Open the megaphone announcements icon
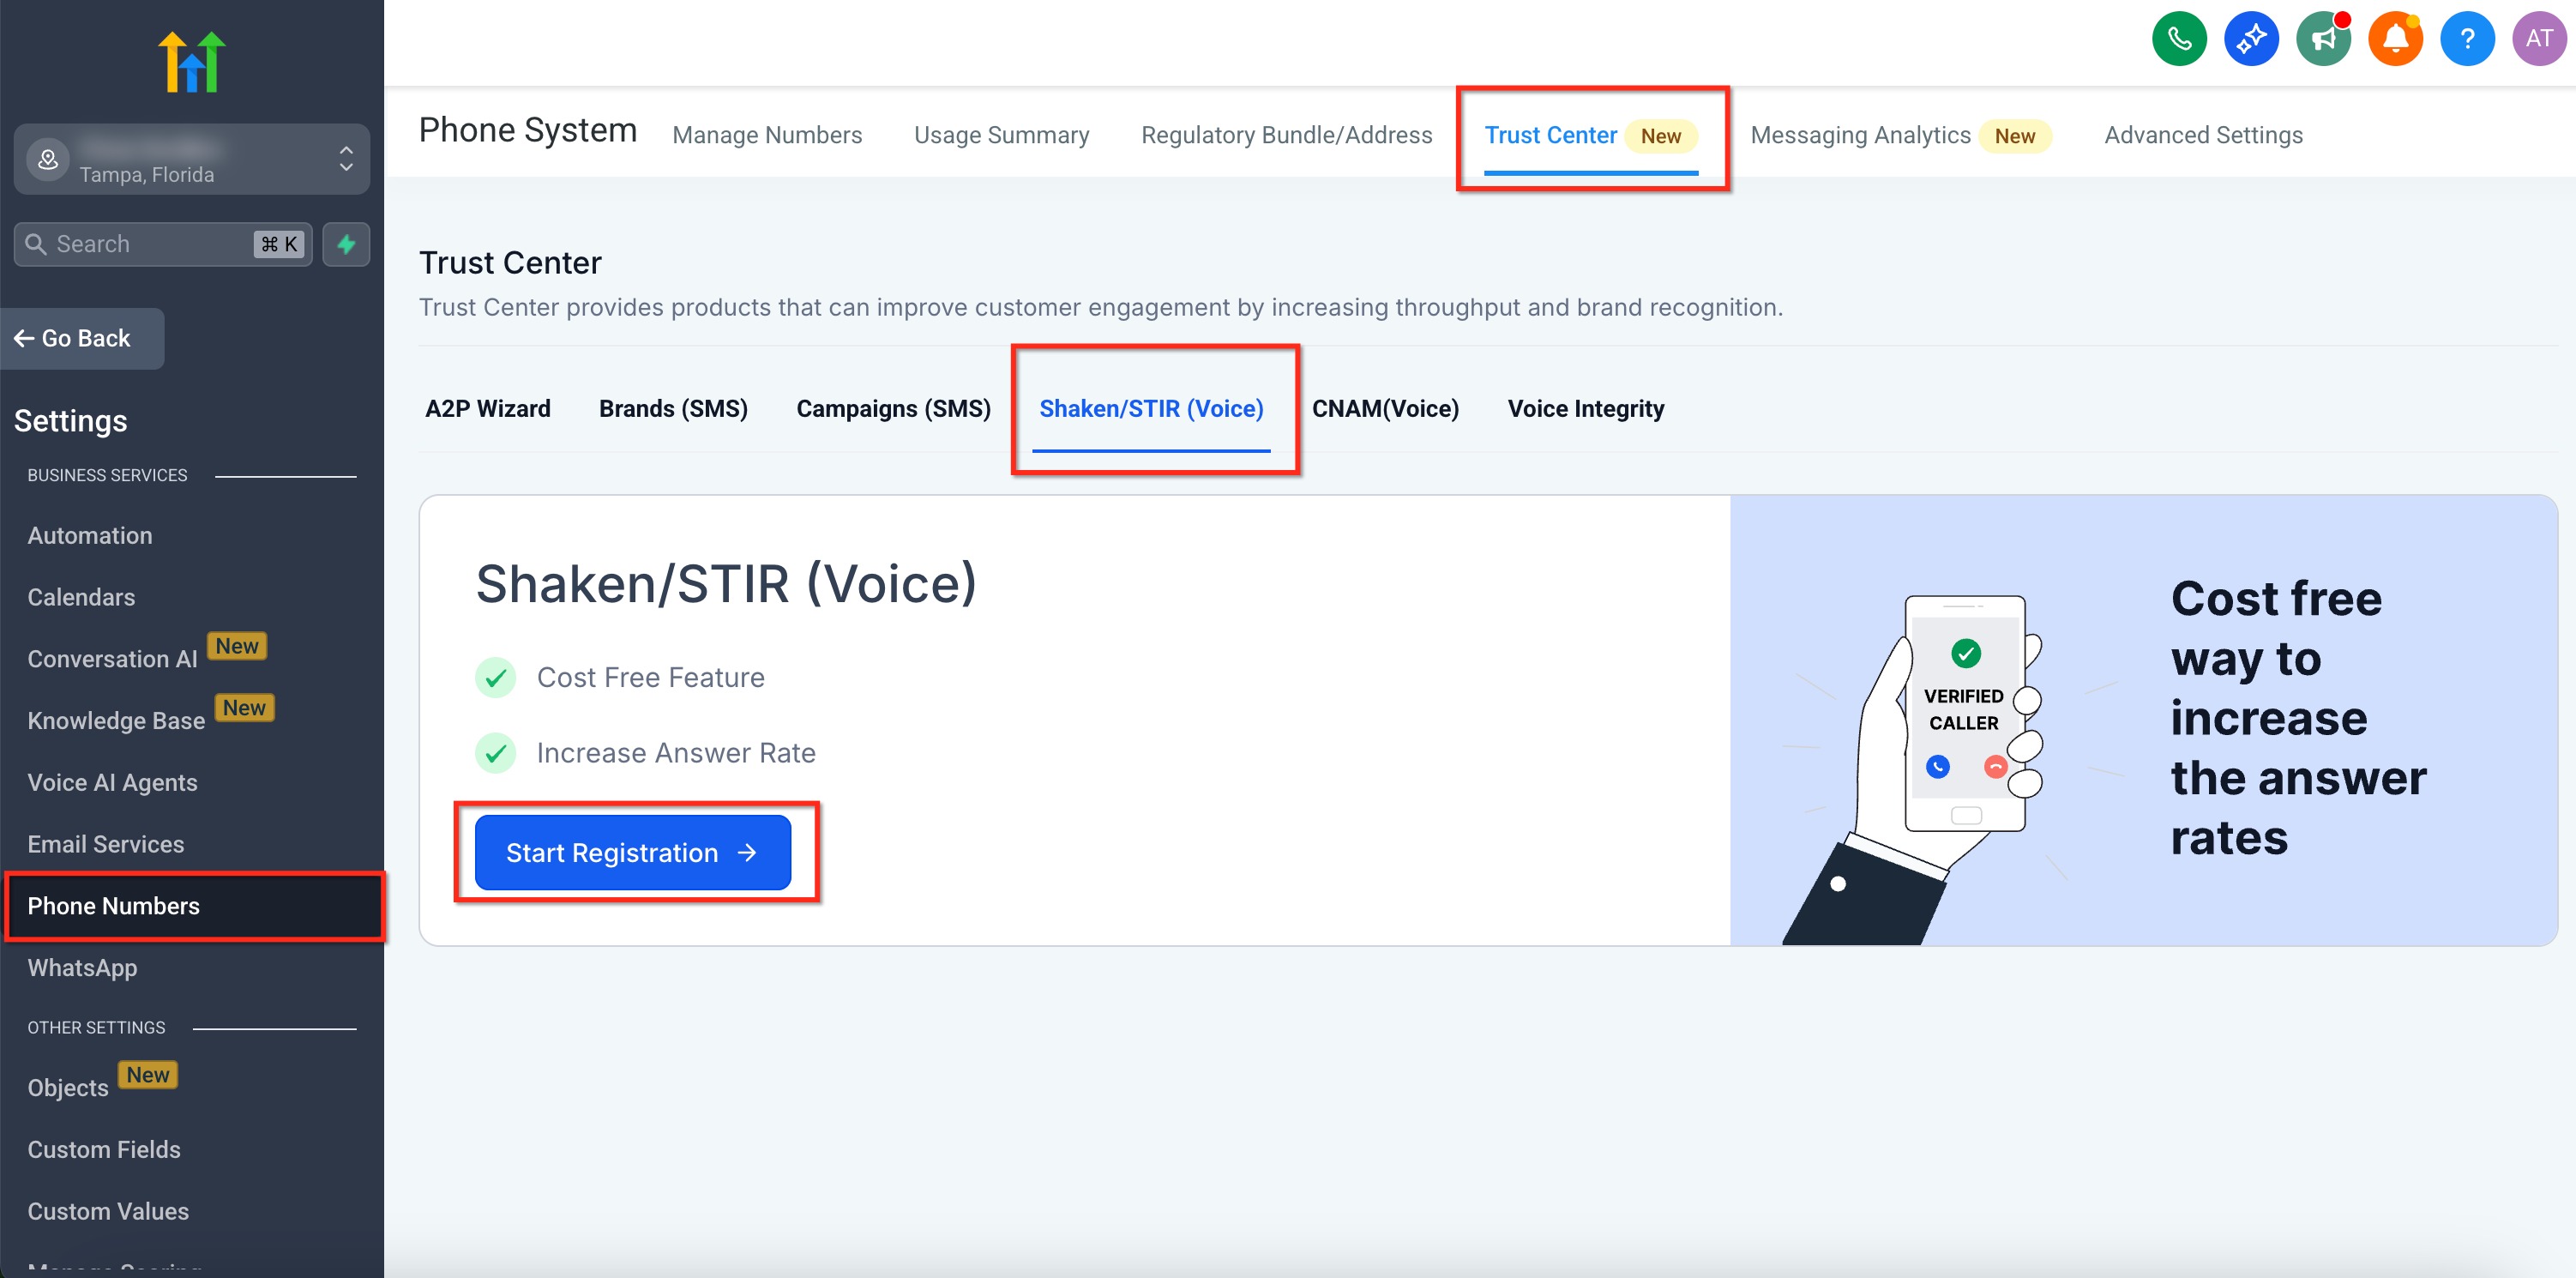This screenshot has height=1278, width=2576. 2323,39
